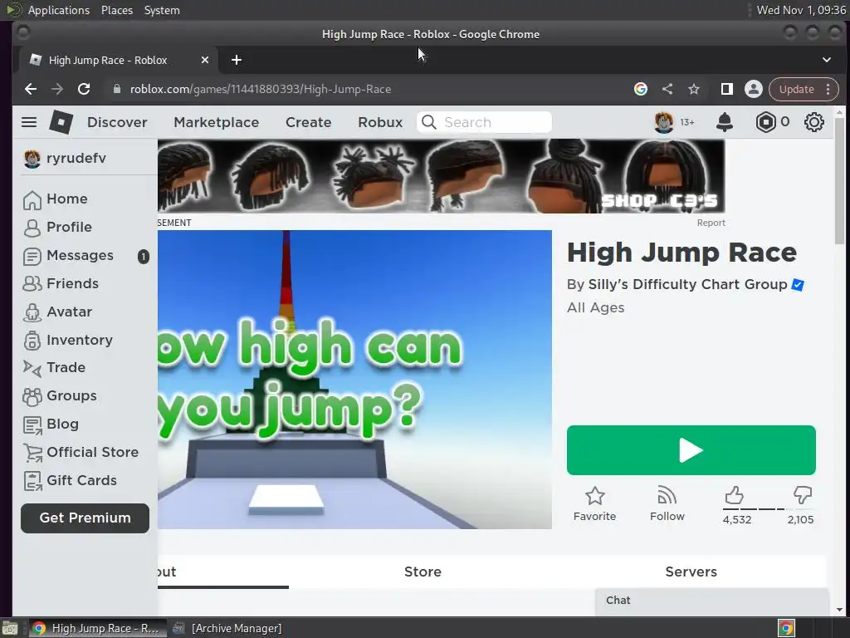Focus the Roblox search field
This screenshot has width=850, height=638.
(x=485, y=122)
